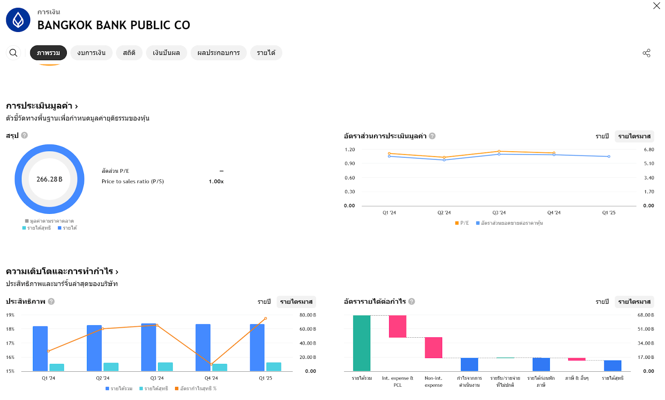Open help icon next to ประสิทธิภาพ

51,302
